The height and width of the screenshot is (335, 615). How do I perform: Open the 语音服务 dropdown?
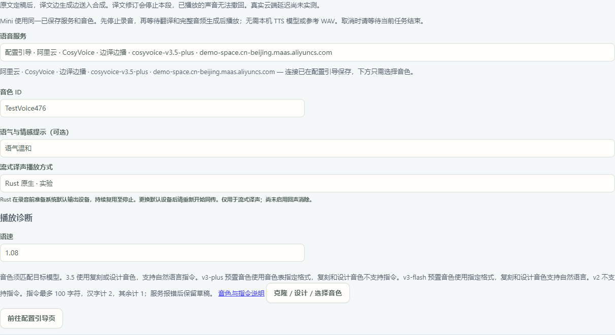(307, 52)
